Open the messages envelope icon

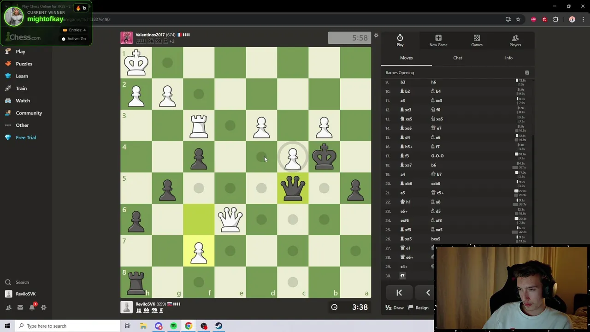[x=20, y=307]
